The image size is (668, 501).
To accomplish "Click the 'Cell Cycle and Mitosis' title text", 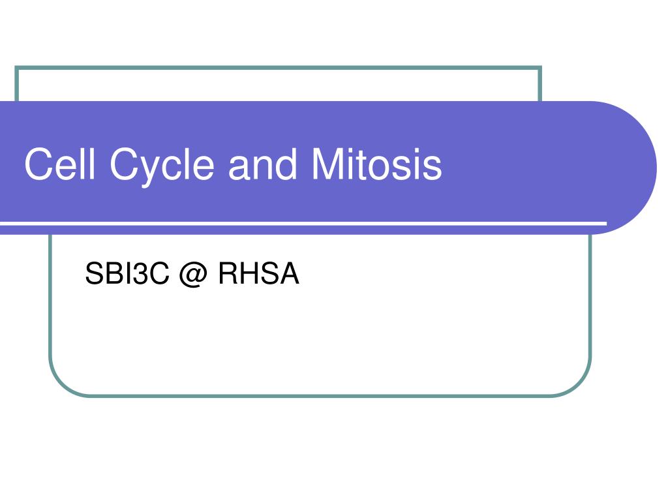I will [233, 164].
